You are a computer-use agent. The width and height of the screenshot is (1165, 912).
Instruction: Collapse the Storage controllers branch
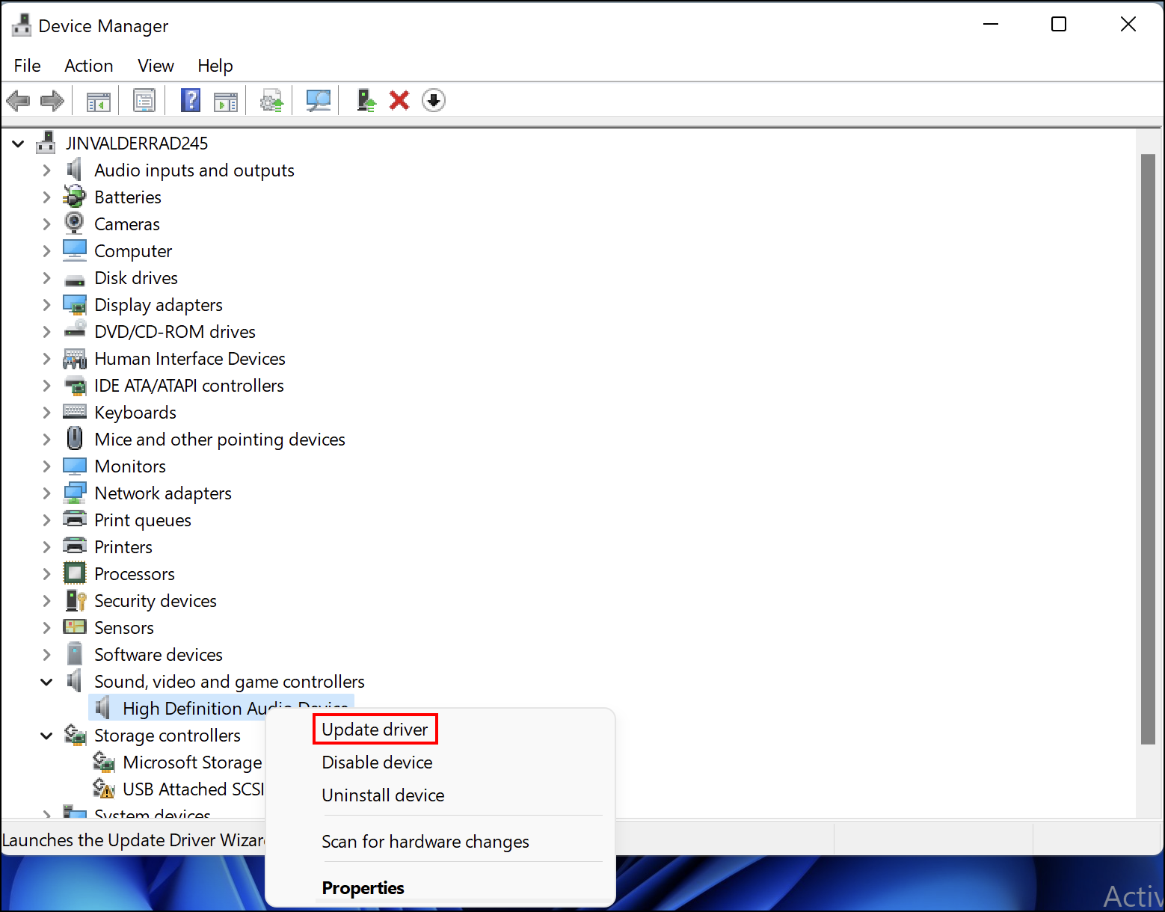click(46, 736)
